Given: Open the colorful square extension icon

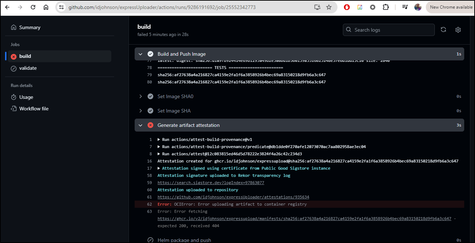Looking at the screenshot, I should click(360, 7).
